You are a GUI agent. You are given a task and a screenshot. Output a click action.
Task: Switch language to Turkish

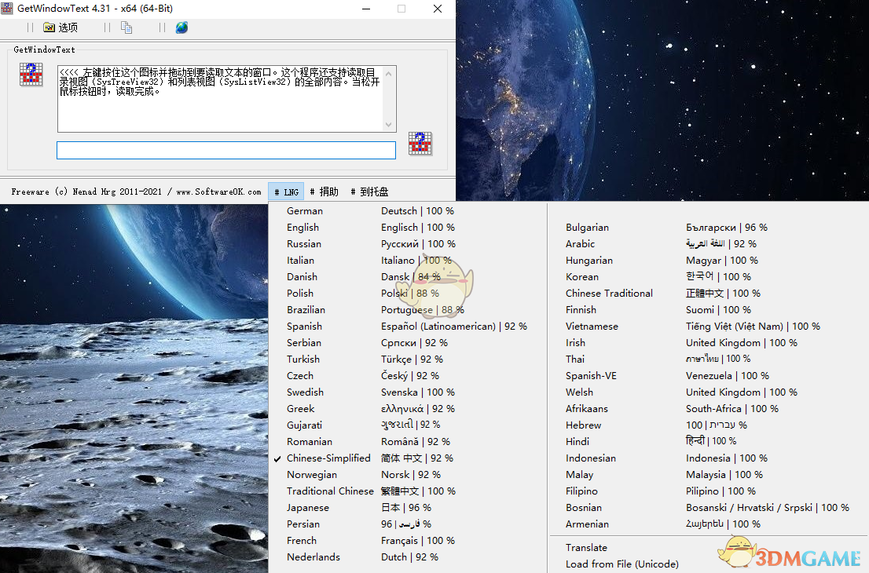[407, 359]
